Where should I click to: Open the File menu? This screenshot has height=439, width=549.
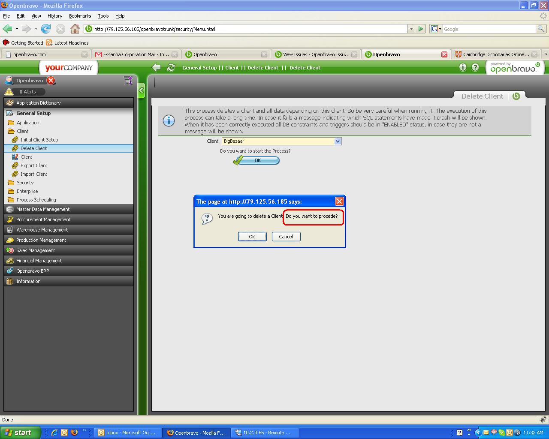pyautogui.click(x=6, y=16)
